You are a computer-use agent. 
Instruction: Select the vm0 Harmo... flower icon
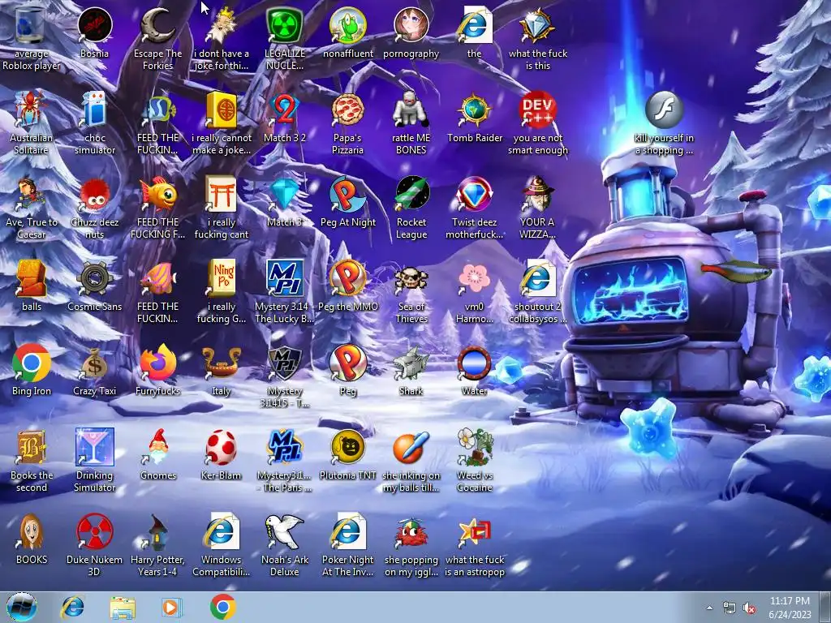(x=474, y=278)
